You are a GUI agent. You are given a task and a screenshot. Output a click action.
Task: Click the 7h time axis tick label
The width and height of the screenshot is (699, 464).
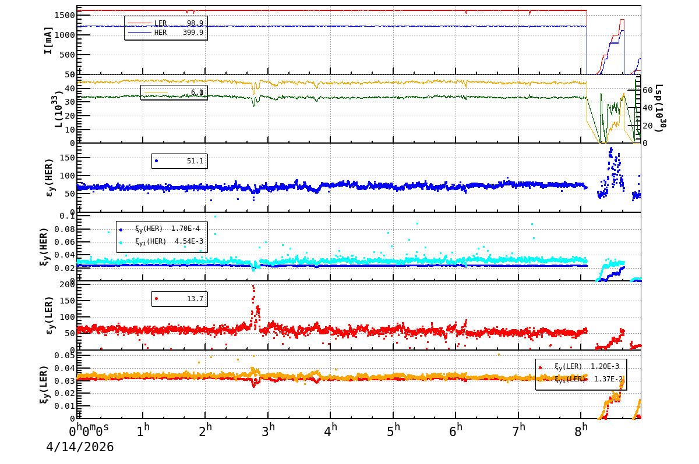(519, 431)
